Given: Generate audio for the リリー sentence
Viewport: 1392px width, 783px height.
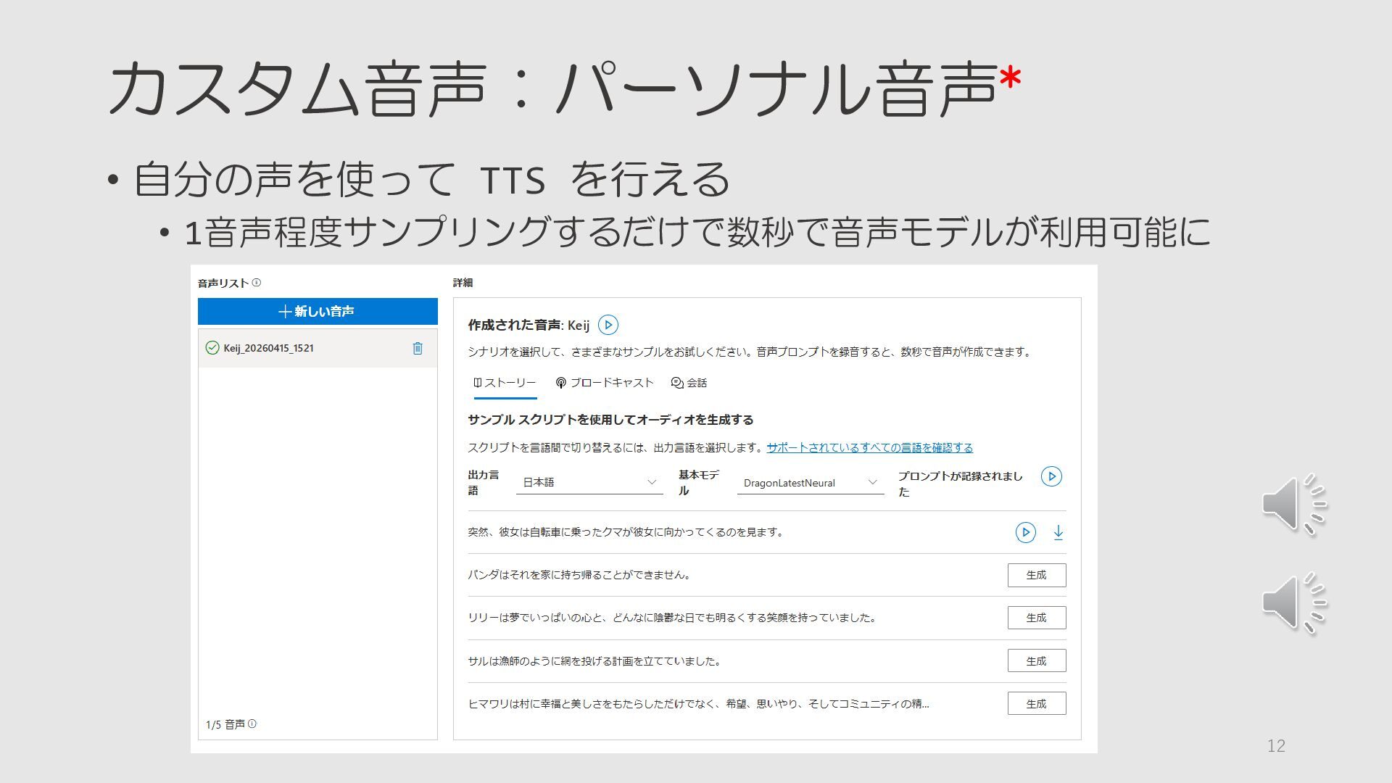Looking at the screenshot, I should coord(1036,618).
